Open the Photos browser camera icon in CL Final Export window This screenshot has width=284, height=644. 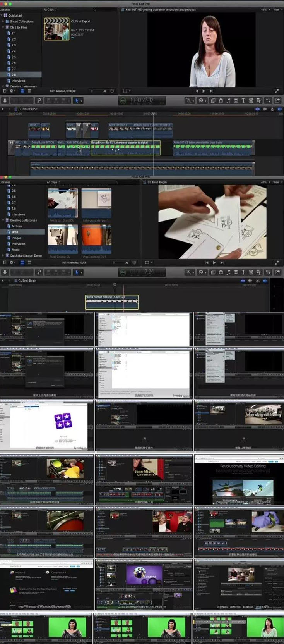click(221, 100)
